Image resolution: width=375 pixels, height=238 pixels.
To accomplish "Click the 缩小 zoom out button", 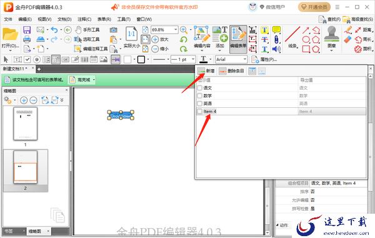I will 160,49.
